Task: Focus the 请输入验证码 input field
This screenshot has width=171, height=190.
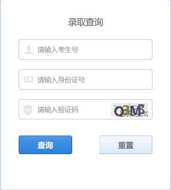Action: pos(65,109)
